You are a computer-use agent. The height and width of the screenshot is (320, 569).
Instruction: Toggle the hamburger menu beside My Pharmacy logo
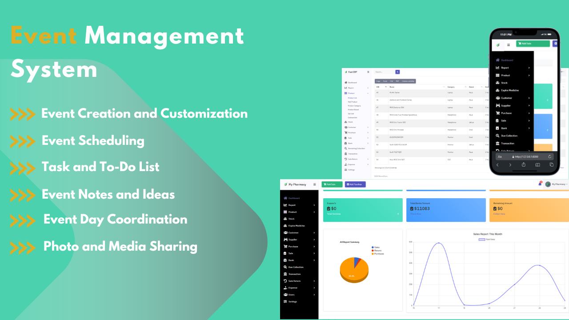pyautogui.click(x=315, y=184)
